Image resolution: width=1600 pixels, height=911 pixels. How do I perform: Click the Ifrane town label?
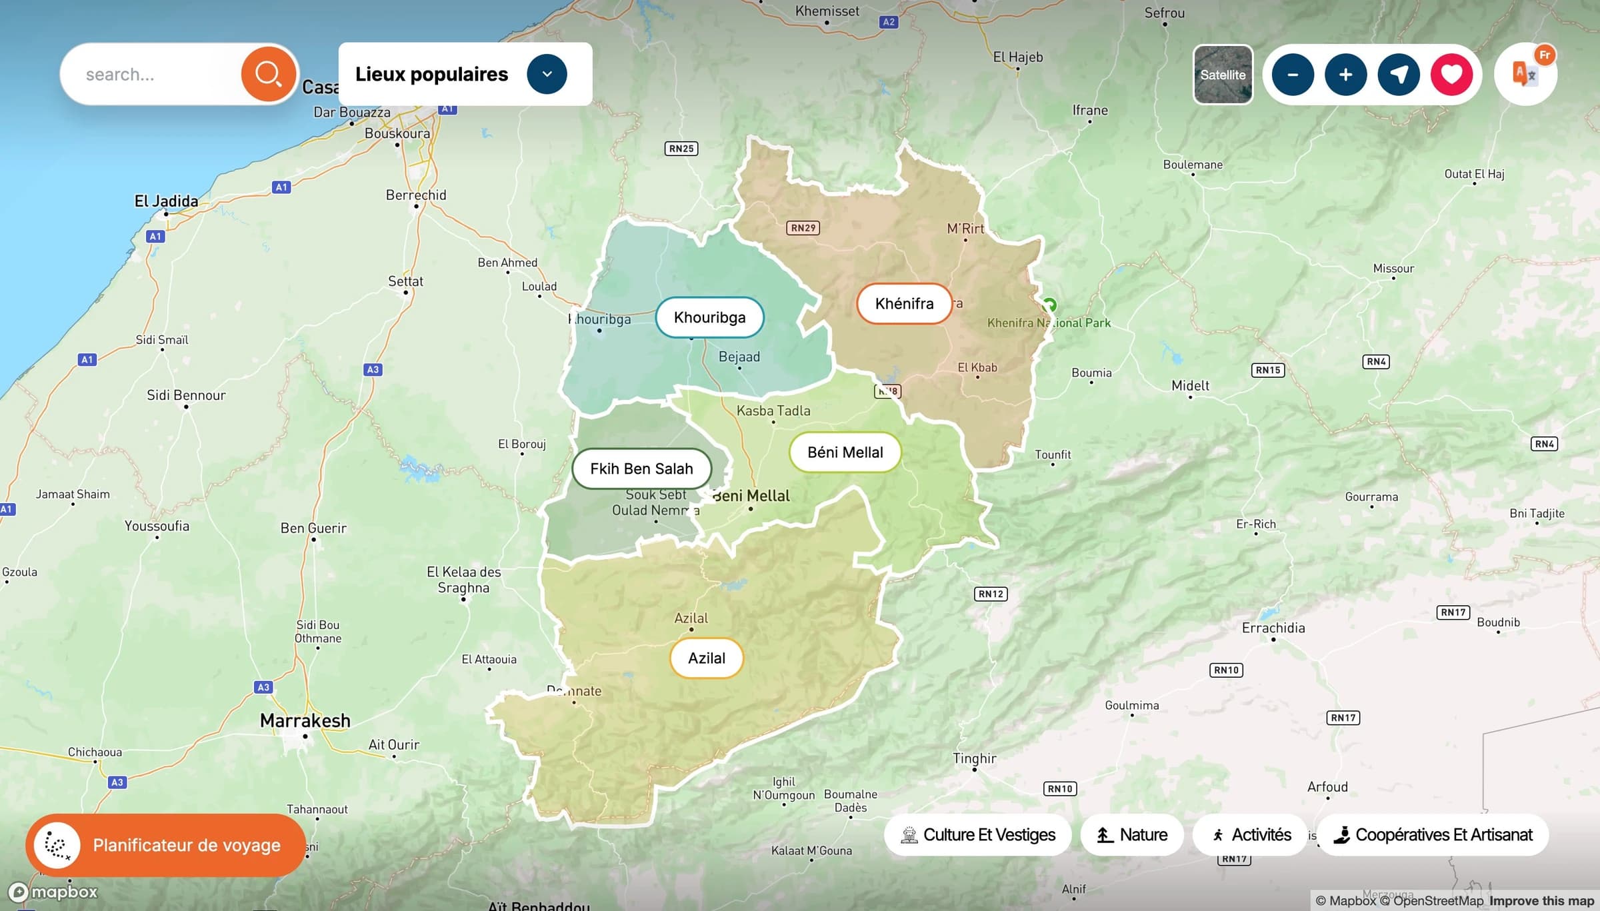click(1090, 110)
